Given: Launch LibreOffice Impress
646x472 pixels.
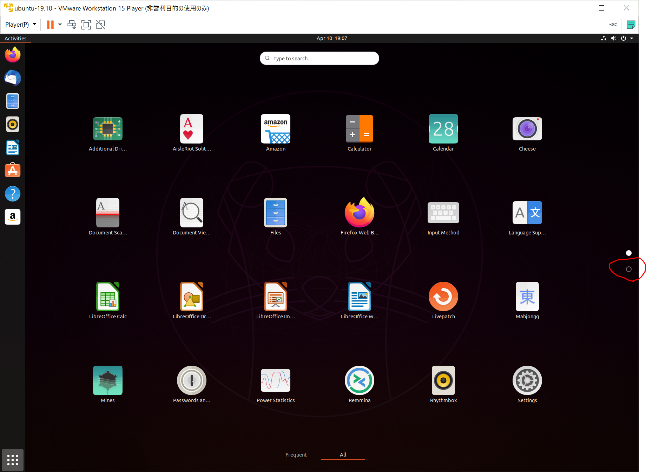Looking at the screenshot, I should (x=276, y=301).
